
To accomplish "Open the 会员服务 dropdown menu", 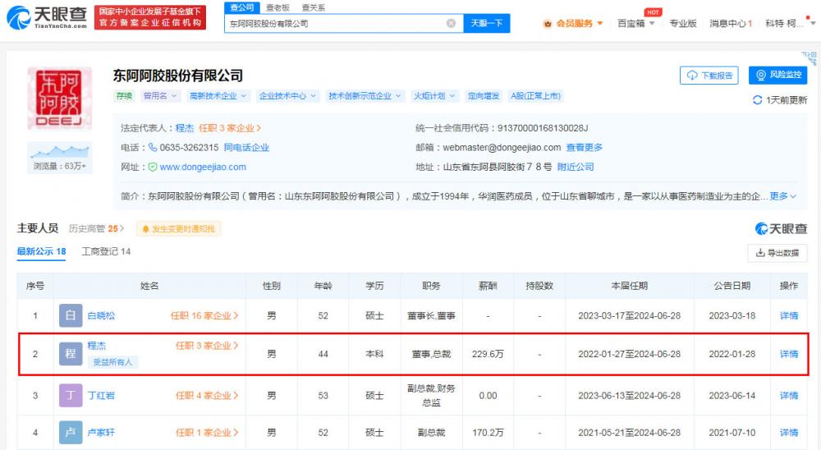I will [x=573, y=23].
